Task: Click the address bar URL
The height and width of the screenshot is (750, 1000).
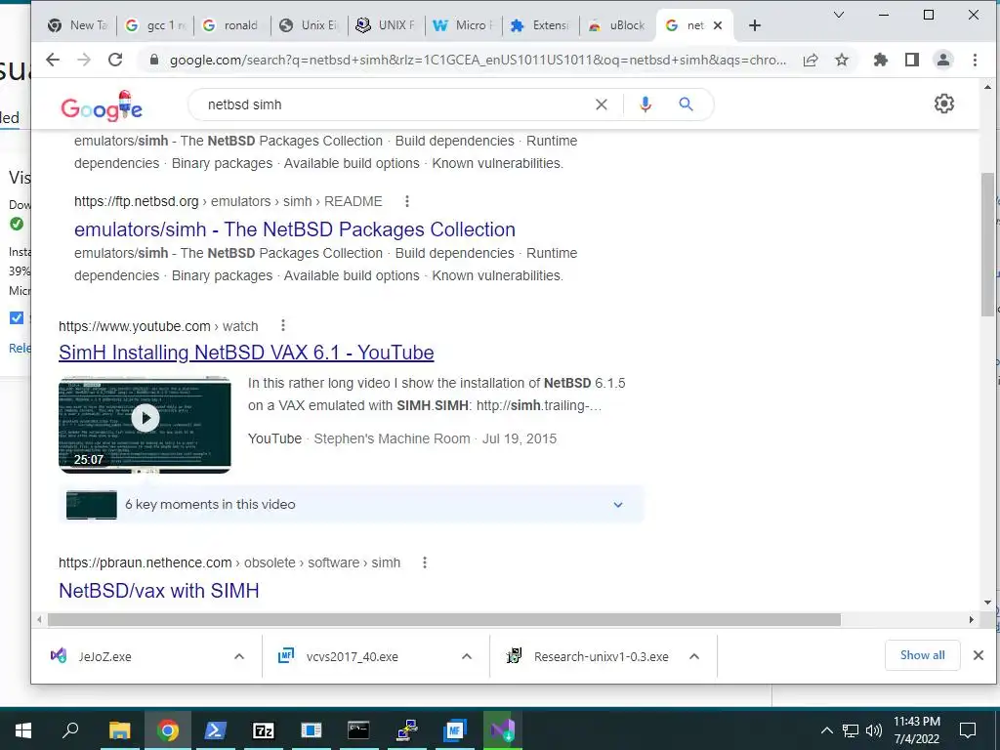Action: 478,60
